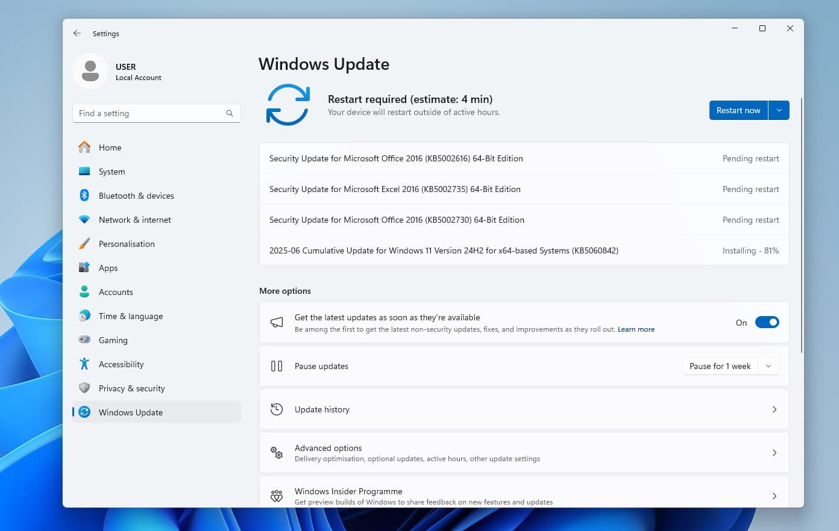Follow the Learn more link
The width and height of the screenshot is (839, 531).
[636, 329]
